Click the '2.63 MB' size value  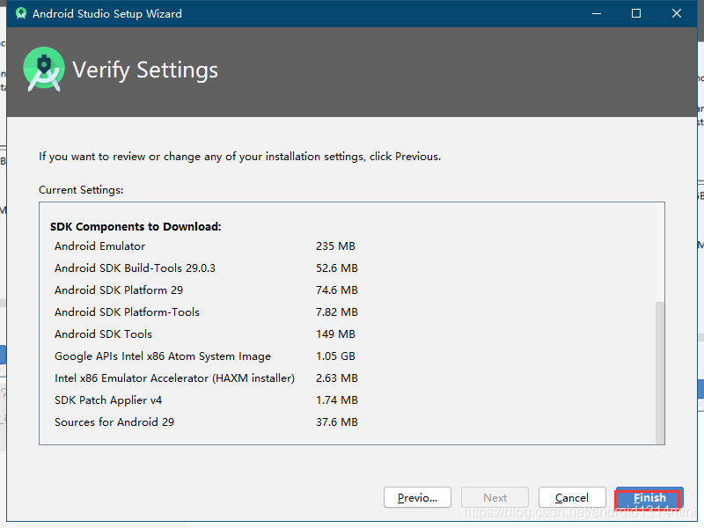(x=337, y=378)
